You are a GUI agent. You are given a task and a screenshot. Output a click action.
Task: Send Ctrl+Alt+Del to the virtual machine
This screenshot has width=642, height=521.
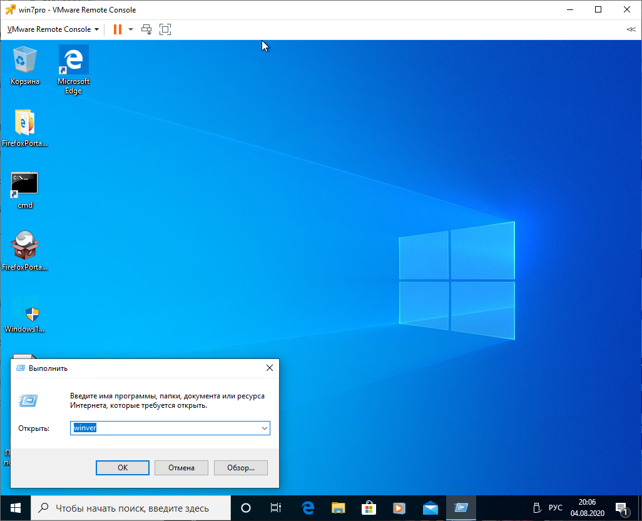[146, 29]
